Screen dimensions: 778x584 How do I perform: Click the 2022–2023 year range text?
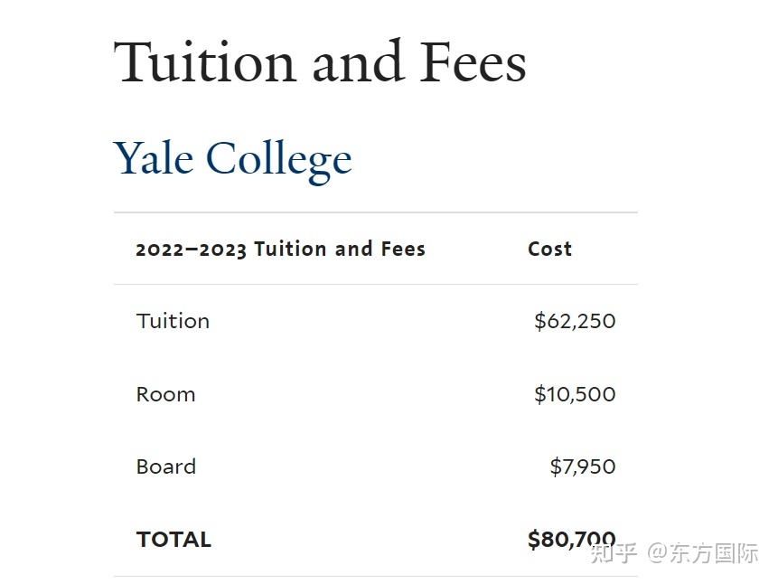191,250
